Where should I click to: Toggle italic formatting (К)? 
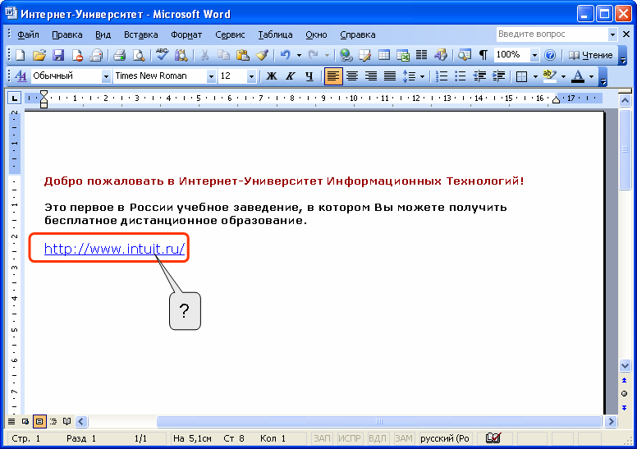(290, 76)
